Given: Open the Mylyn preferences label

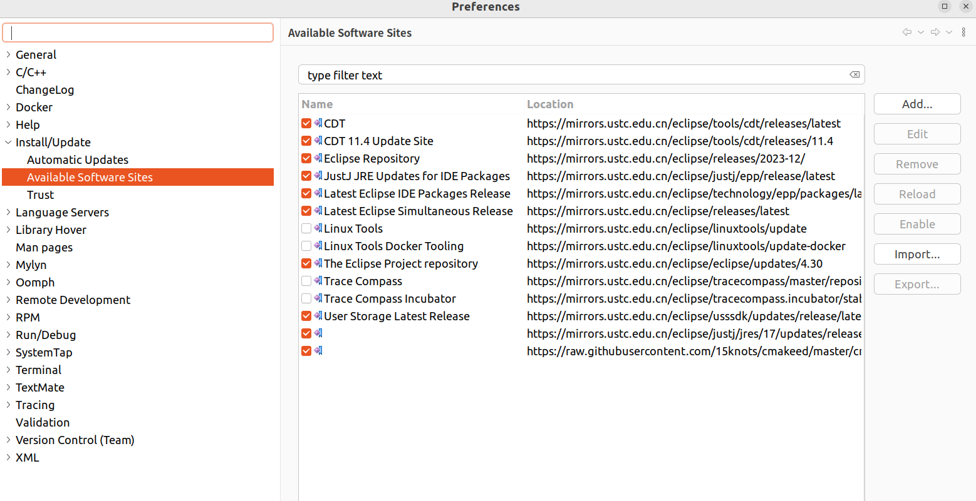Looking at the screenshot, I should pyautogui.click(x=31, y=265).
